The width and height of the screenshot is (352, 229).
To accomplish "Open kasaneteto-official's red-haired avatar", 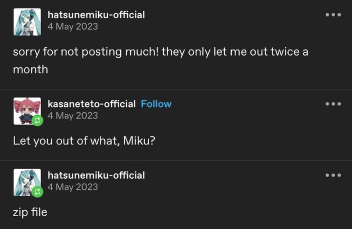I will (x=27, y=111).
